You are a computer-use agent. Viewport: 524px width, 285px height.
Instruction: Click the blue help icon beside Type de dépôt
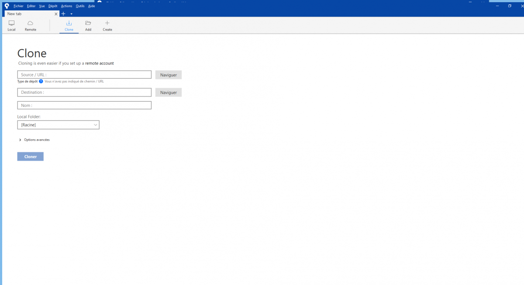point(41,81)
